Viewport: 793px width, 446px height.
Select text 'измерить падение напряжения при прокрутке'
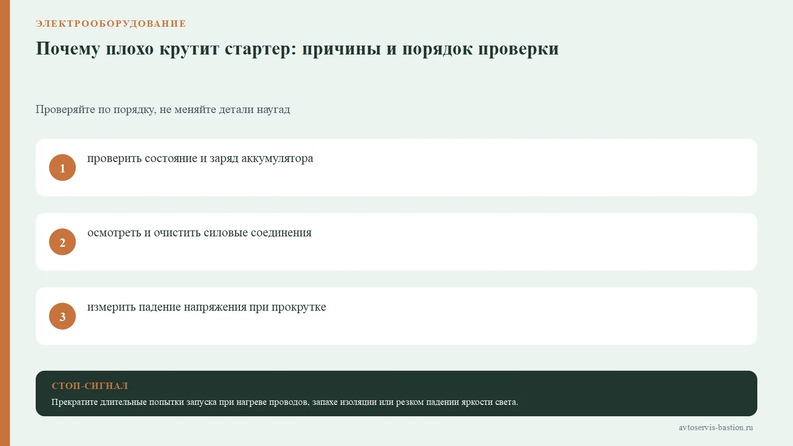[207, 307]
